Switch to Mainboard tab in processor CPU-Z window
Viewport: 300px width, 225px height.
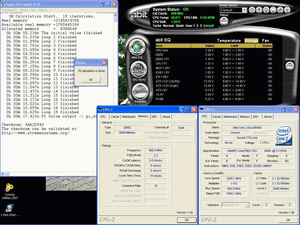230,117
